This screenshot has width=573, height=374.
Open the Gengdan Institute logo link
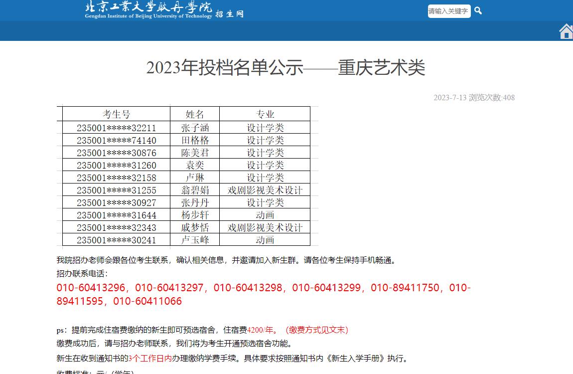coord(164,9)
